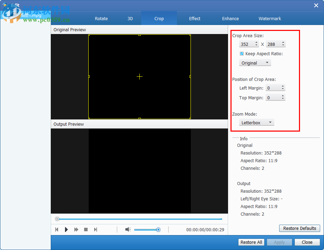Mute the preview audio
The height and width of the screenshot is (250, 324).
tap(128, 229)
